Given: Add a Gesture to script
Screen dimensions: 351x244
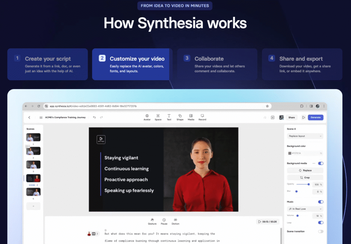Looking at the screenshot, I should 152,222.
